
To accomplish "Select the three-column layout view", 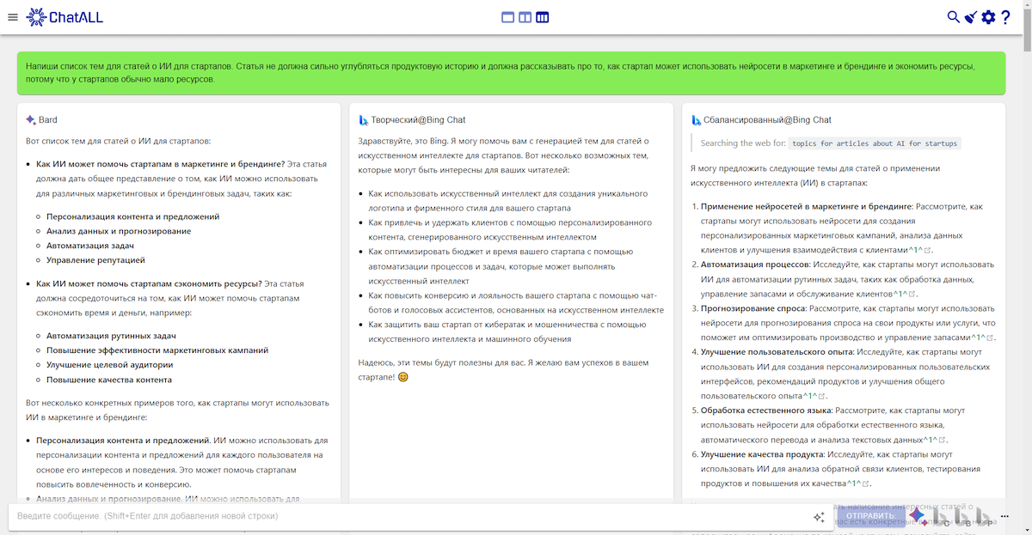I will coord(543,17).
